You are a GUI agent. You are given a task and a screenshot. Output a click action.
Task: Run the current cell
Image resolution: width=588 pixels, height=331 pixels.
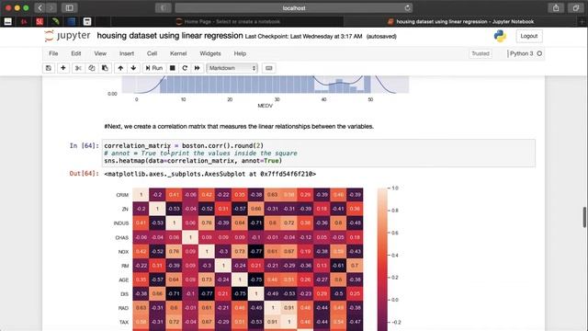coord(154,68)
